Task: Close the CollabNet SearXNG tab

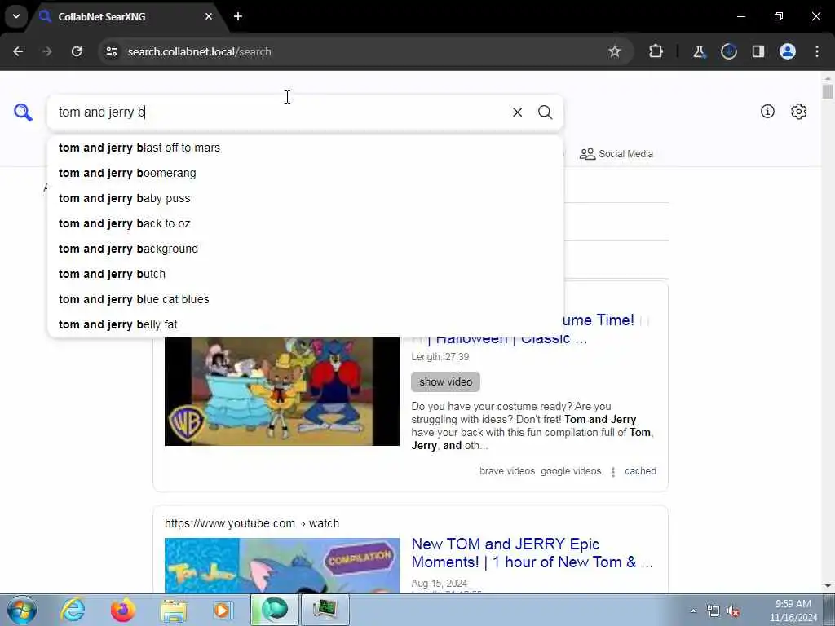Action: (209, 16)
